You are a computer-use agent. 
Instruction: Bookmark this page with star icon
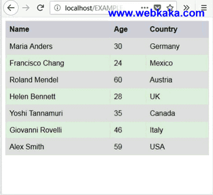(170, 7)
